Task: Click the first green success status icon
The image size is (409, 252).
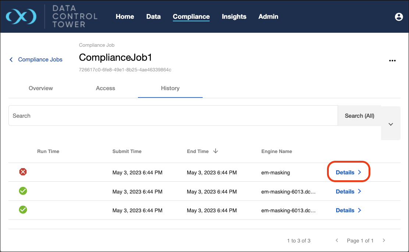Action: click(23, 191)
